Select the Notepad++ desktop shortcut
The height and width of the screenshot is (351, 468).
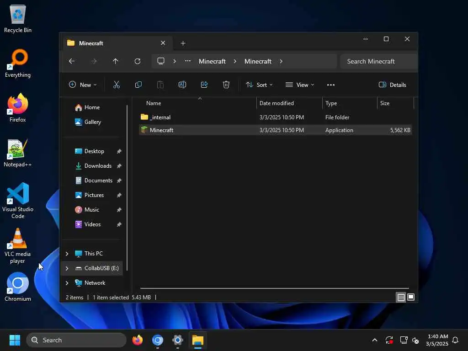point(18,153)
